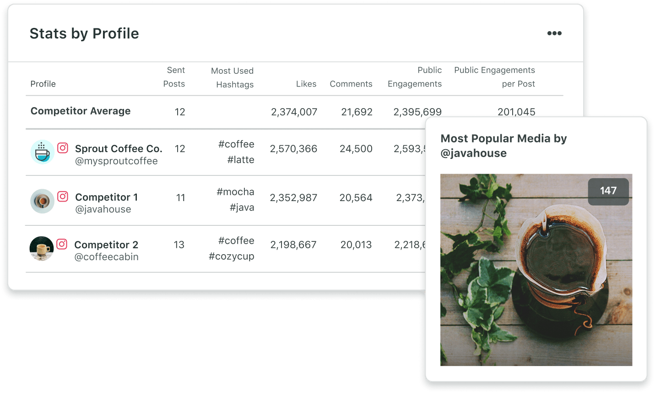
Task: Click the Most Popular Media card heading
Action: 503,146
